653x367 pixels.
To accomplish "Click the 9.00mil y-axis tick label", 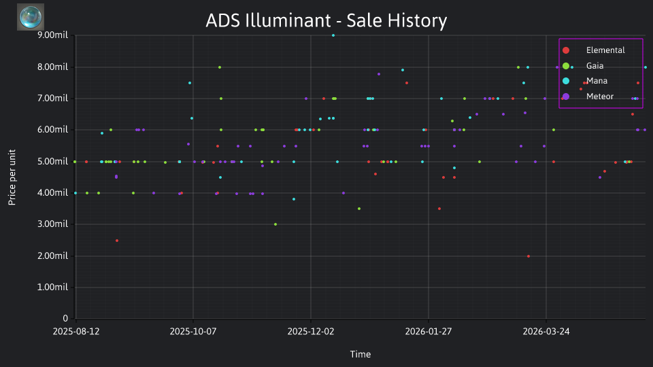I will (52, 35).
